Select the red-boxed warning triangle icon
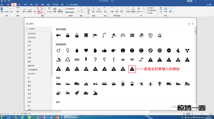The height and width of the screenshot is (119, 214). tap(132, 69)
